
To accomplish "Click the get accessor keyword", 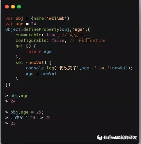I will click(19, 46).
